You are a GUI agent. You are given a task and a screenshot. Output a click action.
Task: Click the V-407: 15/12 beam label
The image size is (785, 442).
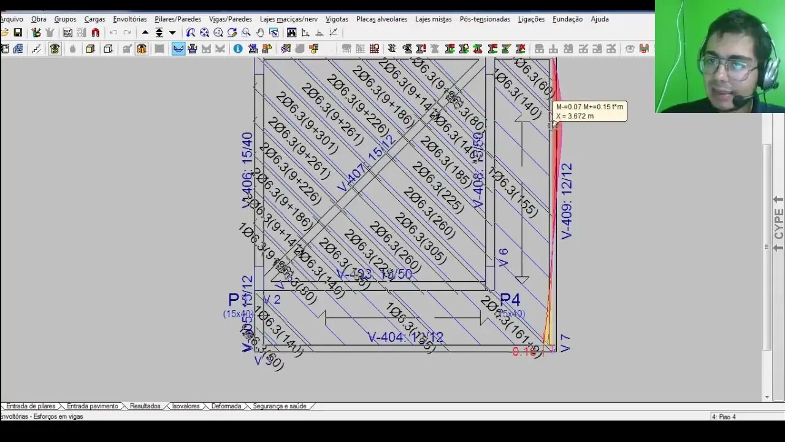[366, 163]
